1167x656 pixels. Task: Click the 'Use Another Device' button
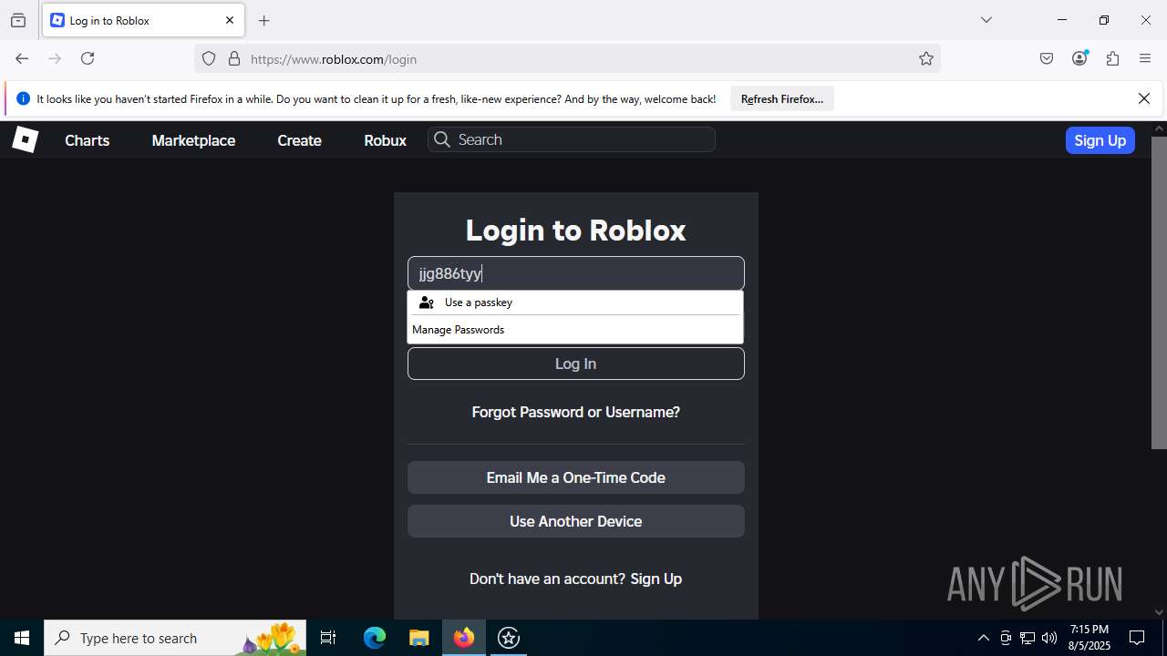coord(575,521)
